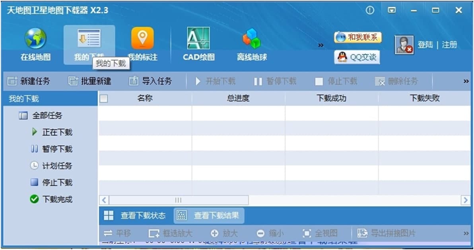Click the 放大 zoom in tool

224,233
